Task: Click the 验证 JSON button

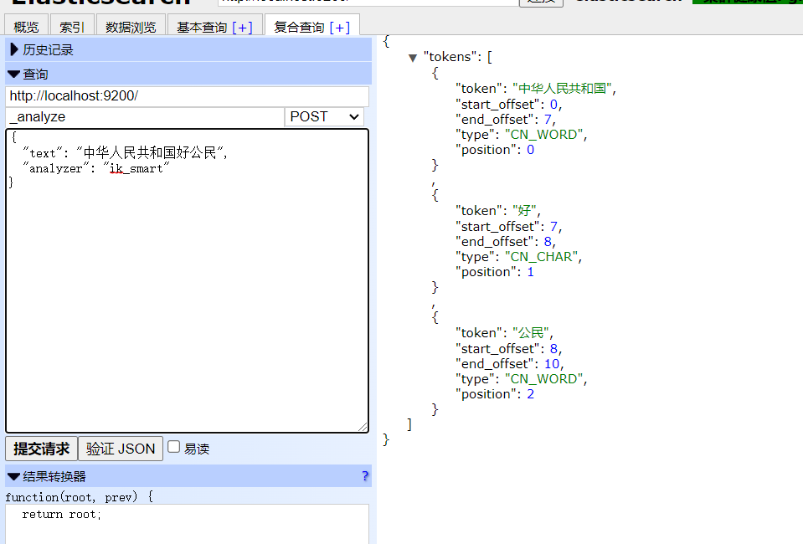Action: [x=121, y=449]
